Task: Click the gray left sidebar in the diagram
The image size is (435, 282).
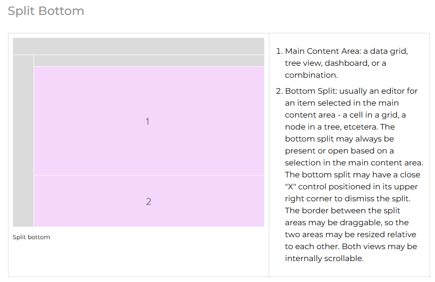Action: [x=23, y=141]
